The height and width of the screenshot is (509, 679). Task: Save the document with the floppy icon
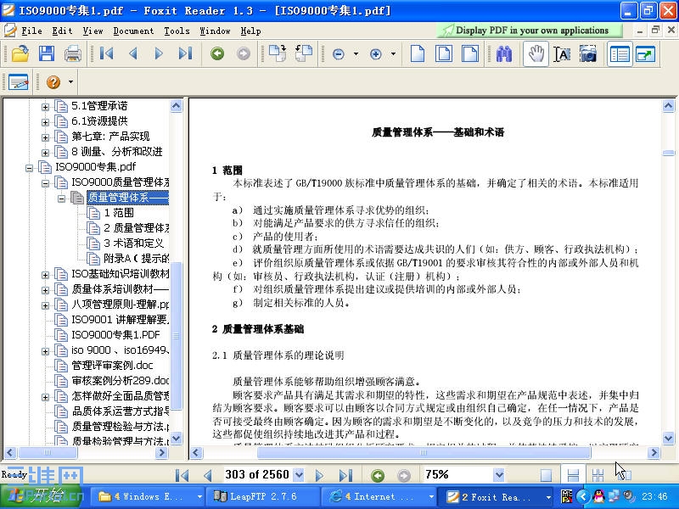coord(47,54)
